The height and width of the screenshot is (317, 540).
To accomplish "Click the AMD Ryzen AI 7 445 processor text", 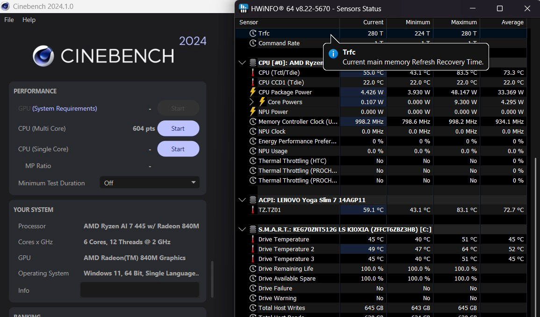I will (141, 226).
